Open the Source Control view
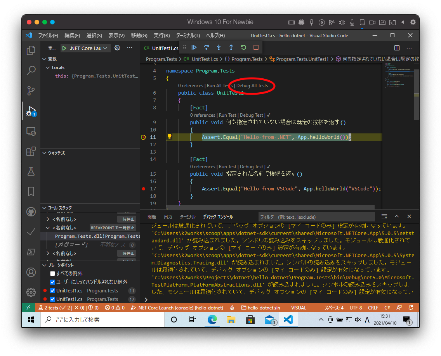Viewport: 441px width, 356px height. point(31,91)
